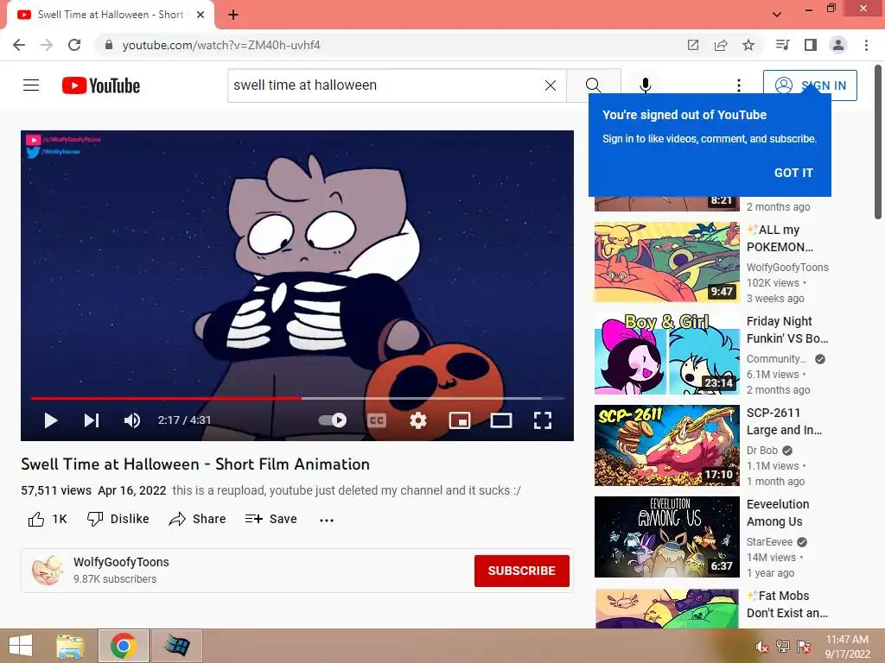The height and width of the screenshot is (663, 885).
Task: Skip to the next video
Action: pyautogui.click(x=92, y=420)
